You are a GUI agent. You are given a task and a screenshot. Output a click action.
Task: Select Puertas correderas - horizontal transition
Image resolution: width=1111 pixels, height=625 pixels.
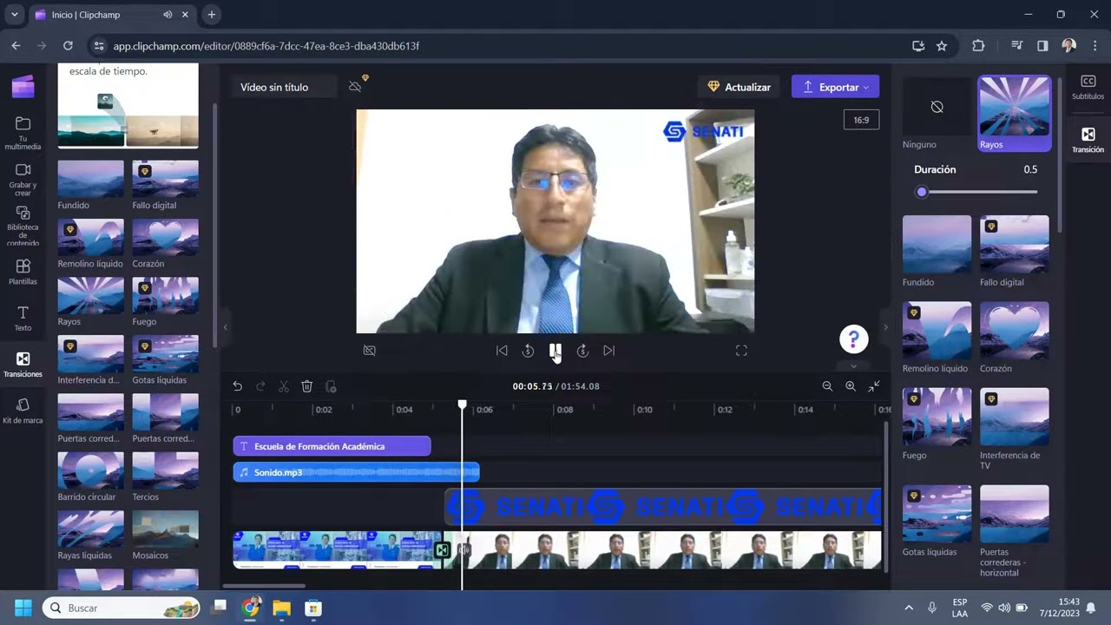[x=1014, y=530]
